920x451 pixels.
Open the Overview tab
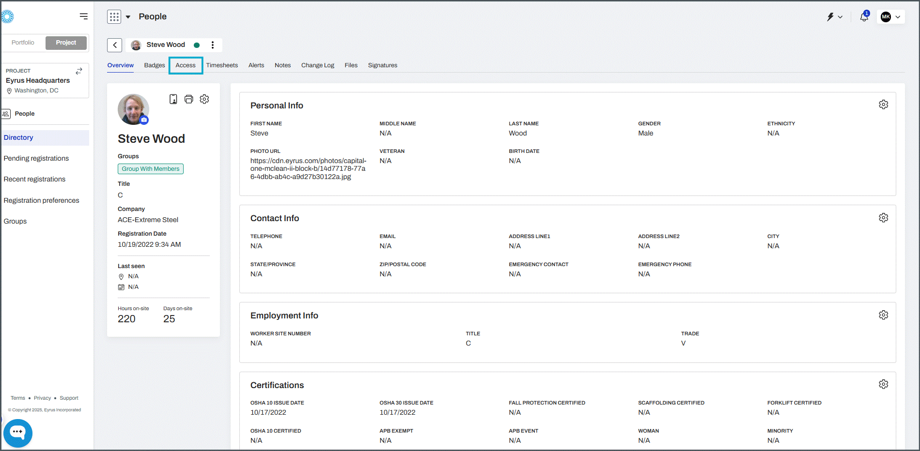[121, 65]
